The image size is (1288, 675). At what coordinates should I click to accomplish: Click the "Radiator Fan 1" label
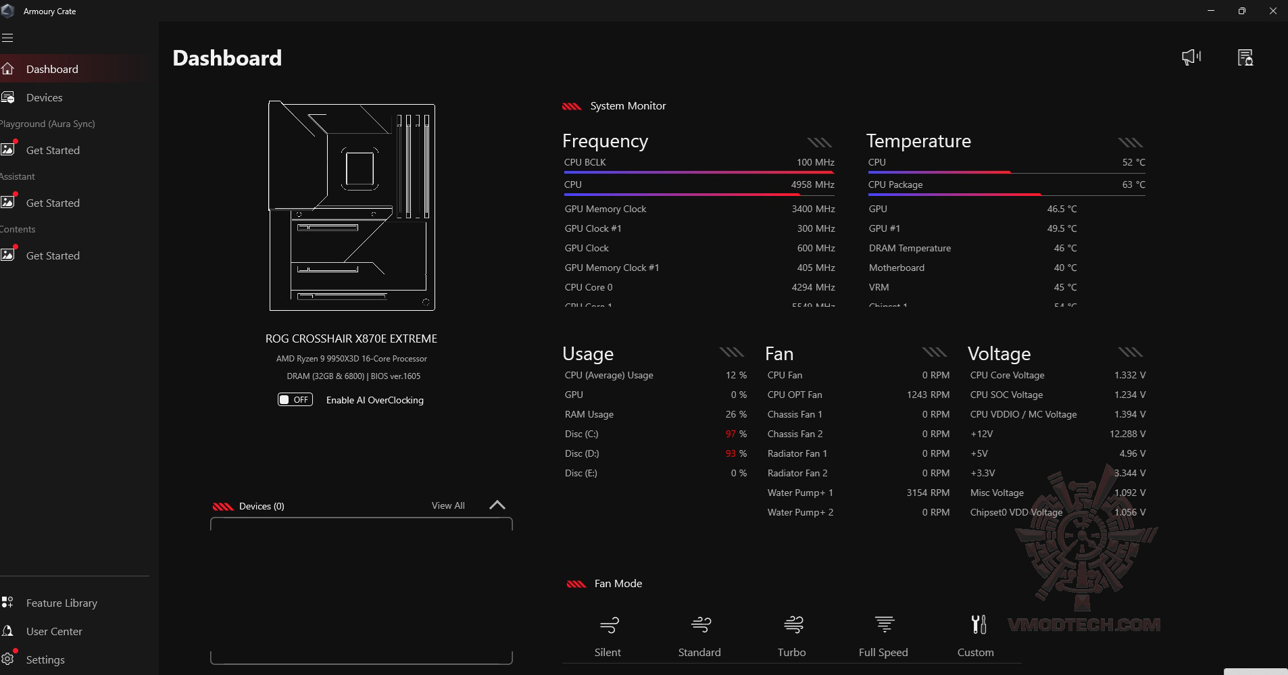pos(797,453)
